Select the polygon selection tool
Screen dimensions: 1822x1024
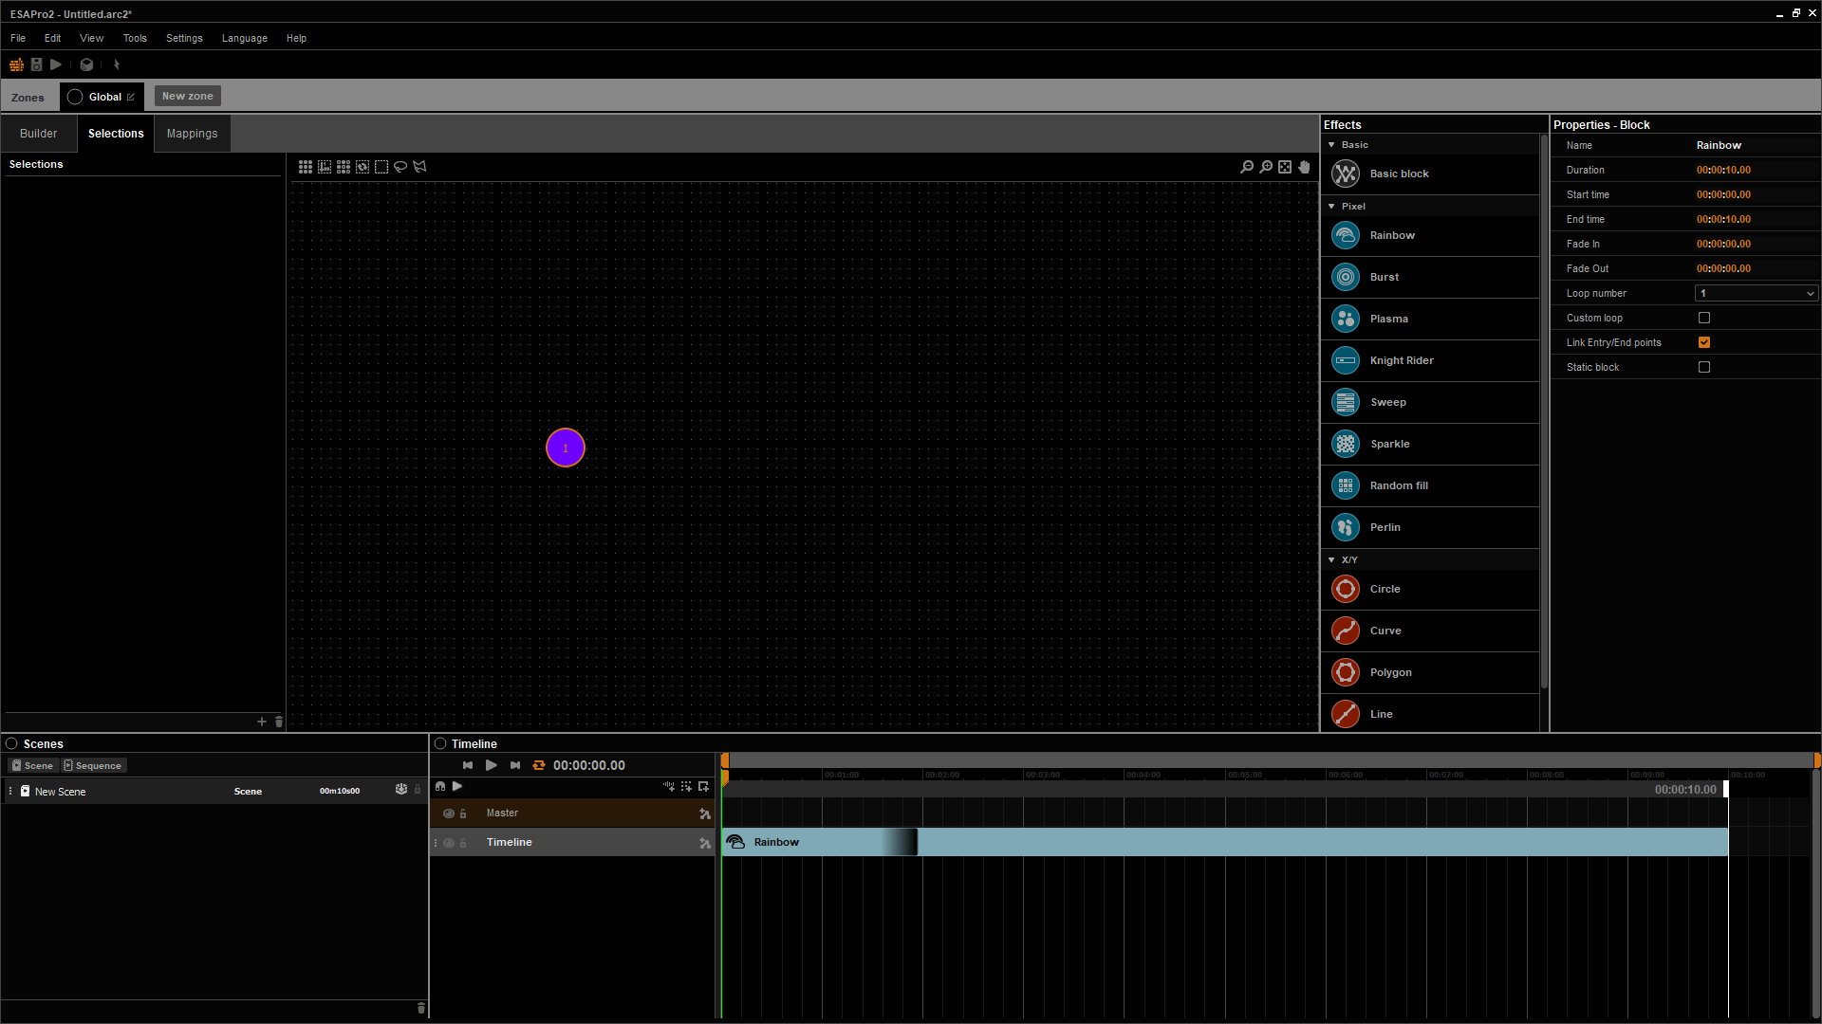419,167
